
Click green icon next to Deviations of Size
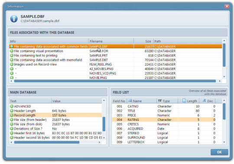click(x=12, y=129)
